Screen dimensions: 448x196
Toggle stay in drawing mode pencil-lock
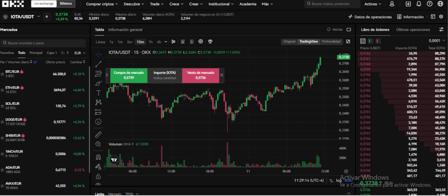[99, 167]
